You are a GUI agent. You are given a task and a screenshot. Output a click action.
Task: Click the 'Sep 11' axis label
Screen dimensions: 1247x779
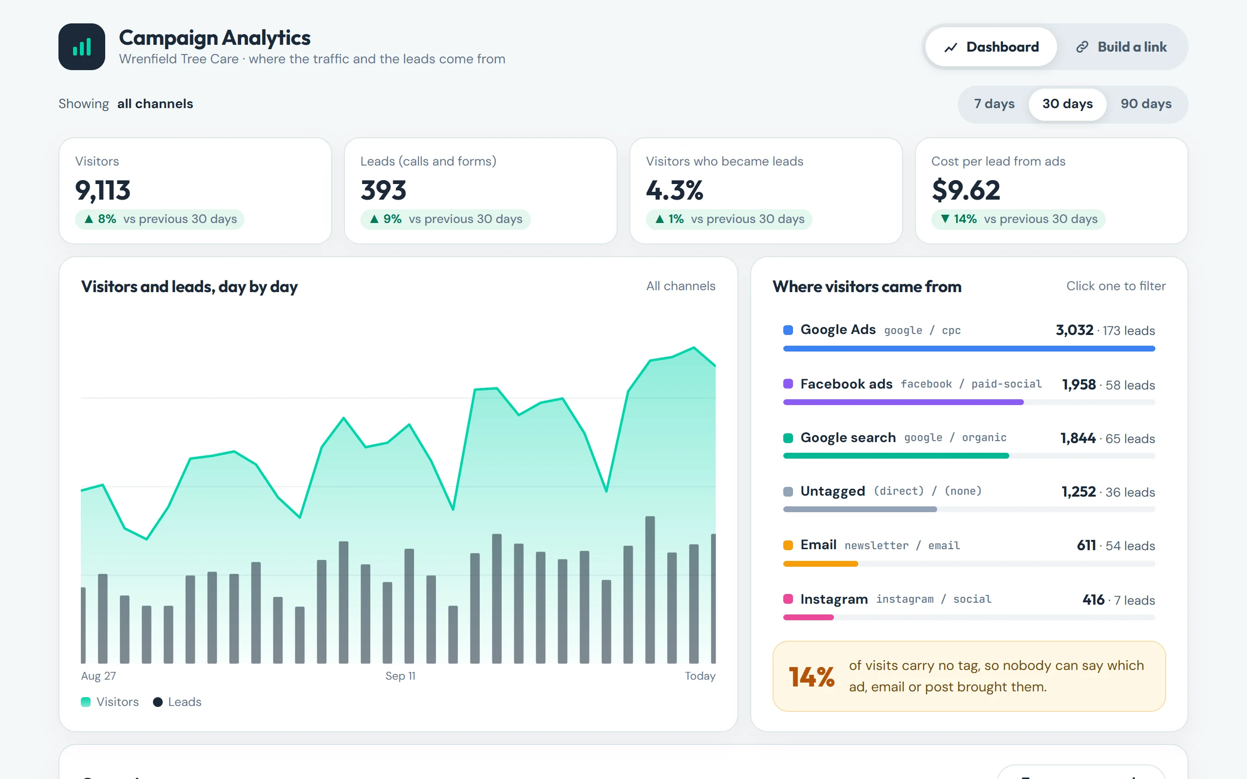[400, 676]
